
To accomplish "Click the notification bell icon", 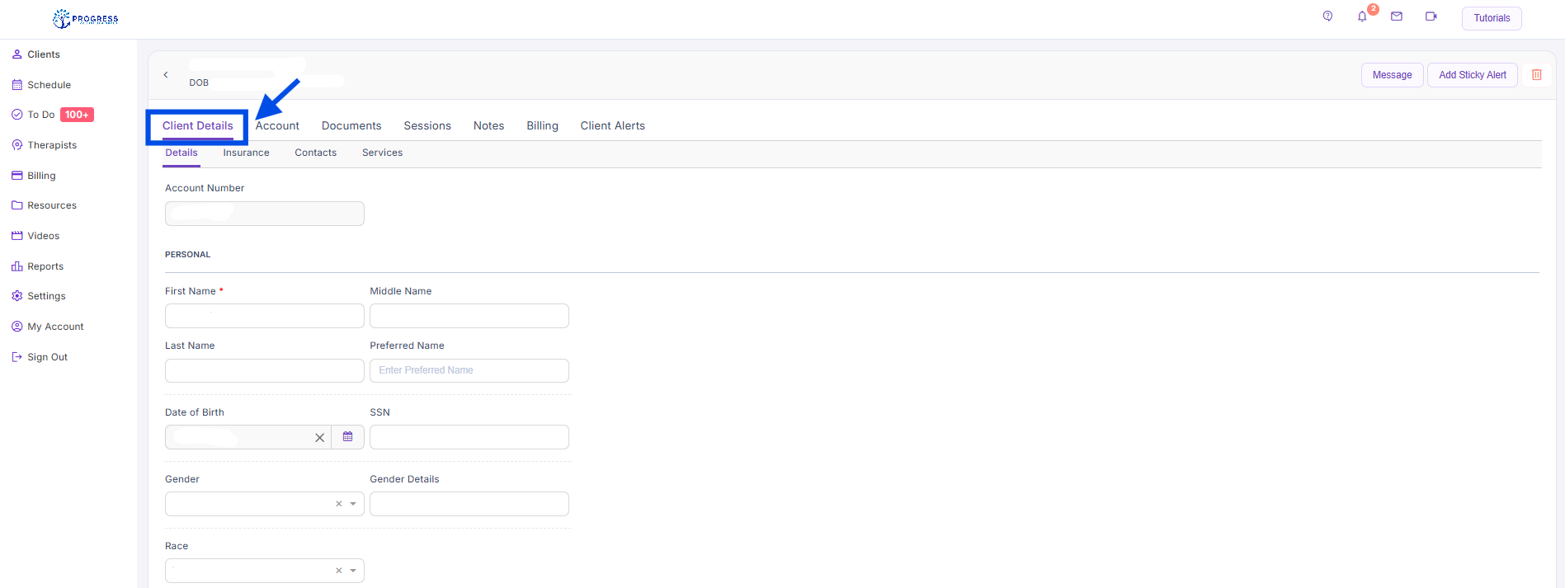I will [1362, 17].
